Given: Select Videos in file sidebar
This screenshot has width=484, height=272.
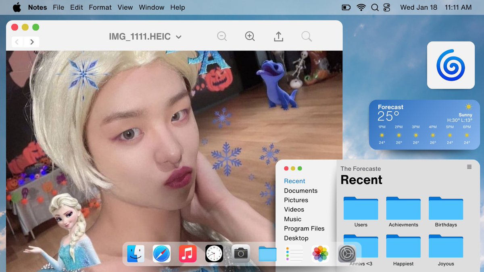Looking at the screenshot, I should 294,209.
